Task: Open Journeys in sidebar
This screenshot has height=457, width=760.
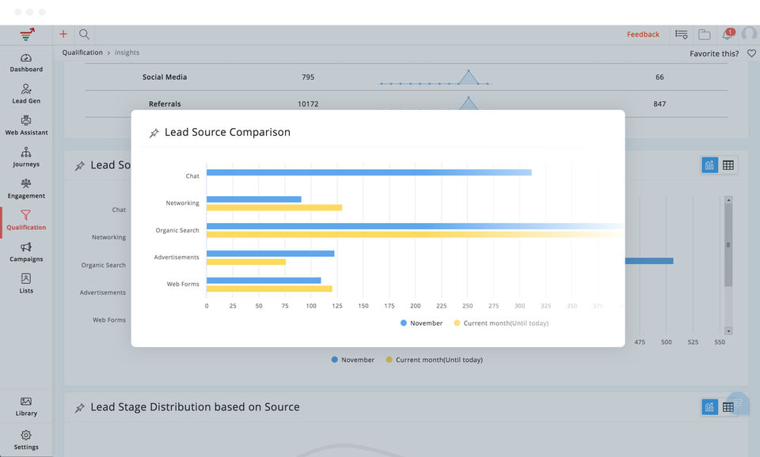Action: (x=26, y=157)
